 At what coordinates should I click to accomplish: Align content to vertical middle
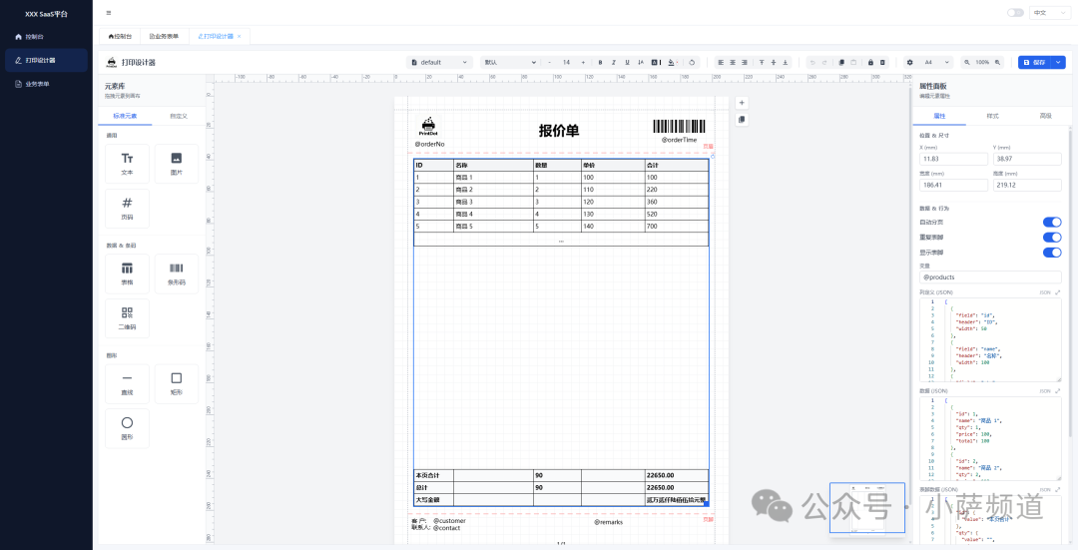(774, 63)
